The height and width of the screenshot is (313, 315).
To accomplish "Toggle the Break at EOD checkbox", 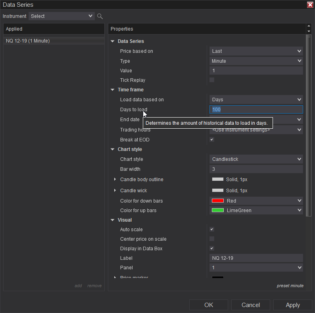I will 212,140.
